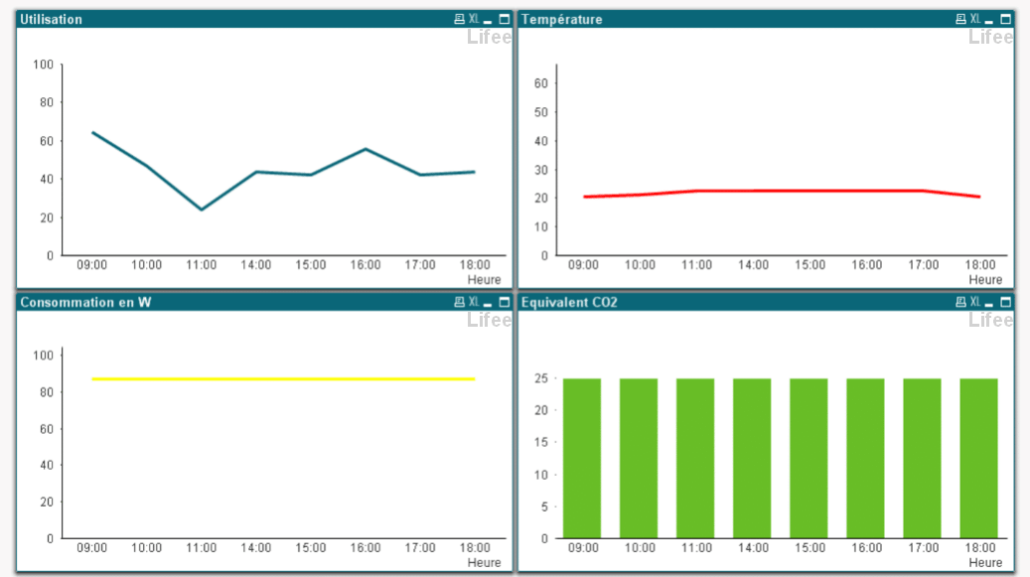Viewport: 1030px width, 577px height.
Task: Click the print icon on the Température panel
Action: [x=959, y=18]
